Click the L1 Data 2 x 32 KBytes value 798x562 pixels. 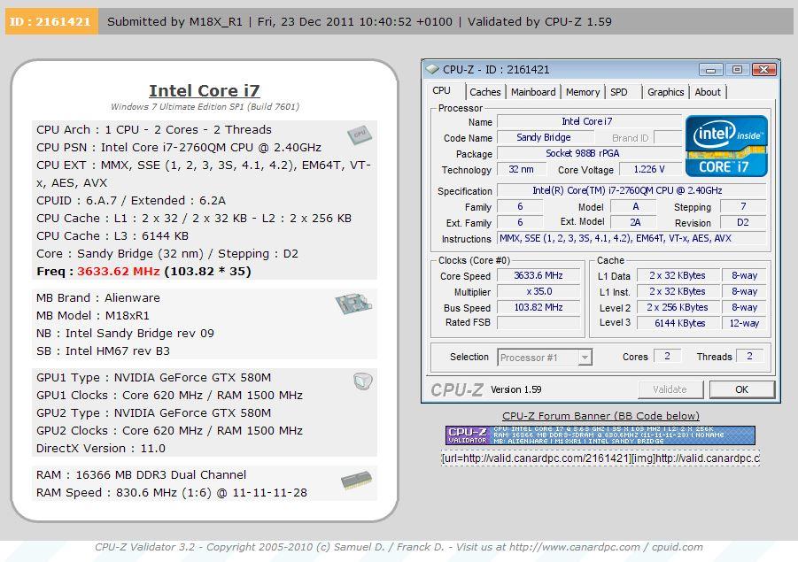[x=679, y=275]
